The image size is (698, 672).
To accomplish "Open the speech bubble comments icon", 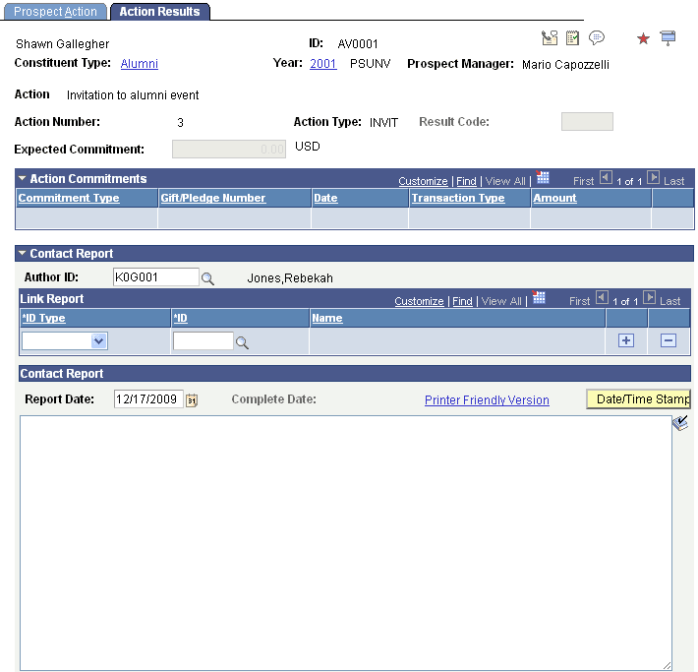I will click(x=597, y=37).
